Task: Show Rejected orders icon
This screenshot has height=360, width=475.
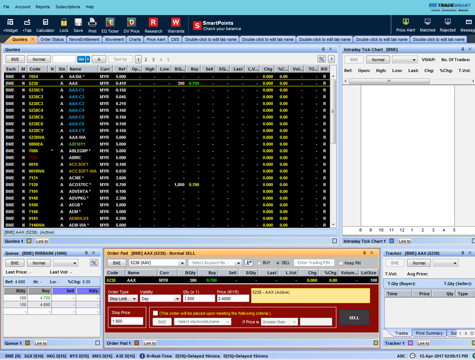Action: (x=447, y=25)
